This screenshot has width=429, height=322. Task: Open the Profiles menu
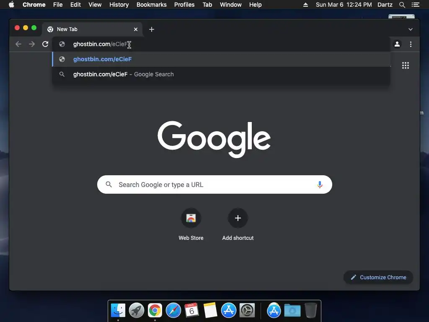(x=184, y=5)
